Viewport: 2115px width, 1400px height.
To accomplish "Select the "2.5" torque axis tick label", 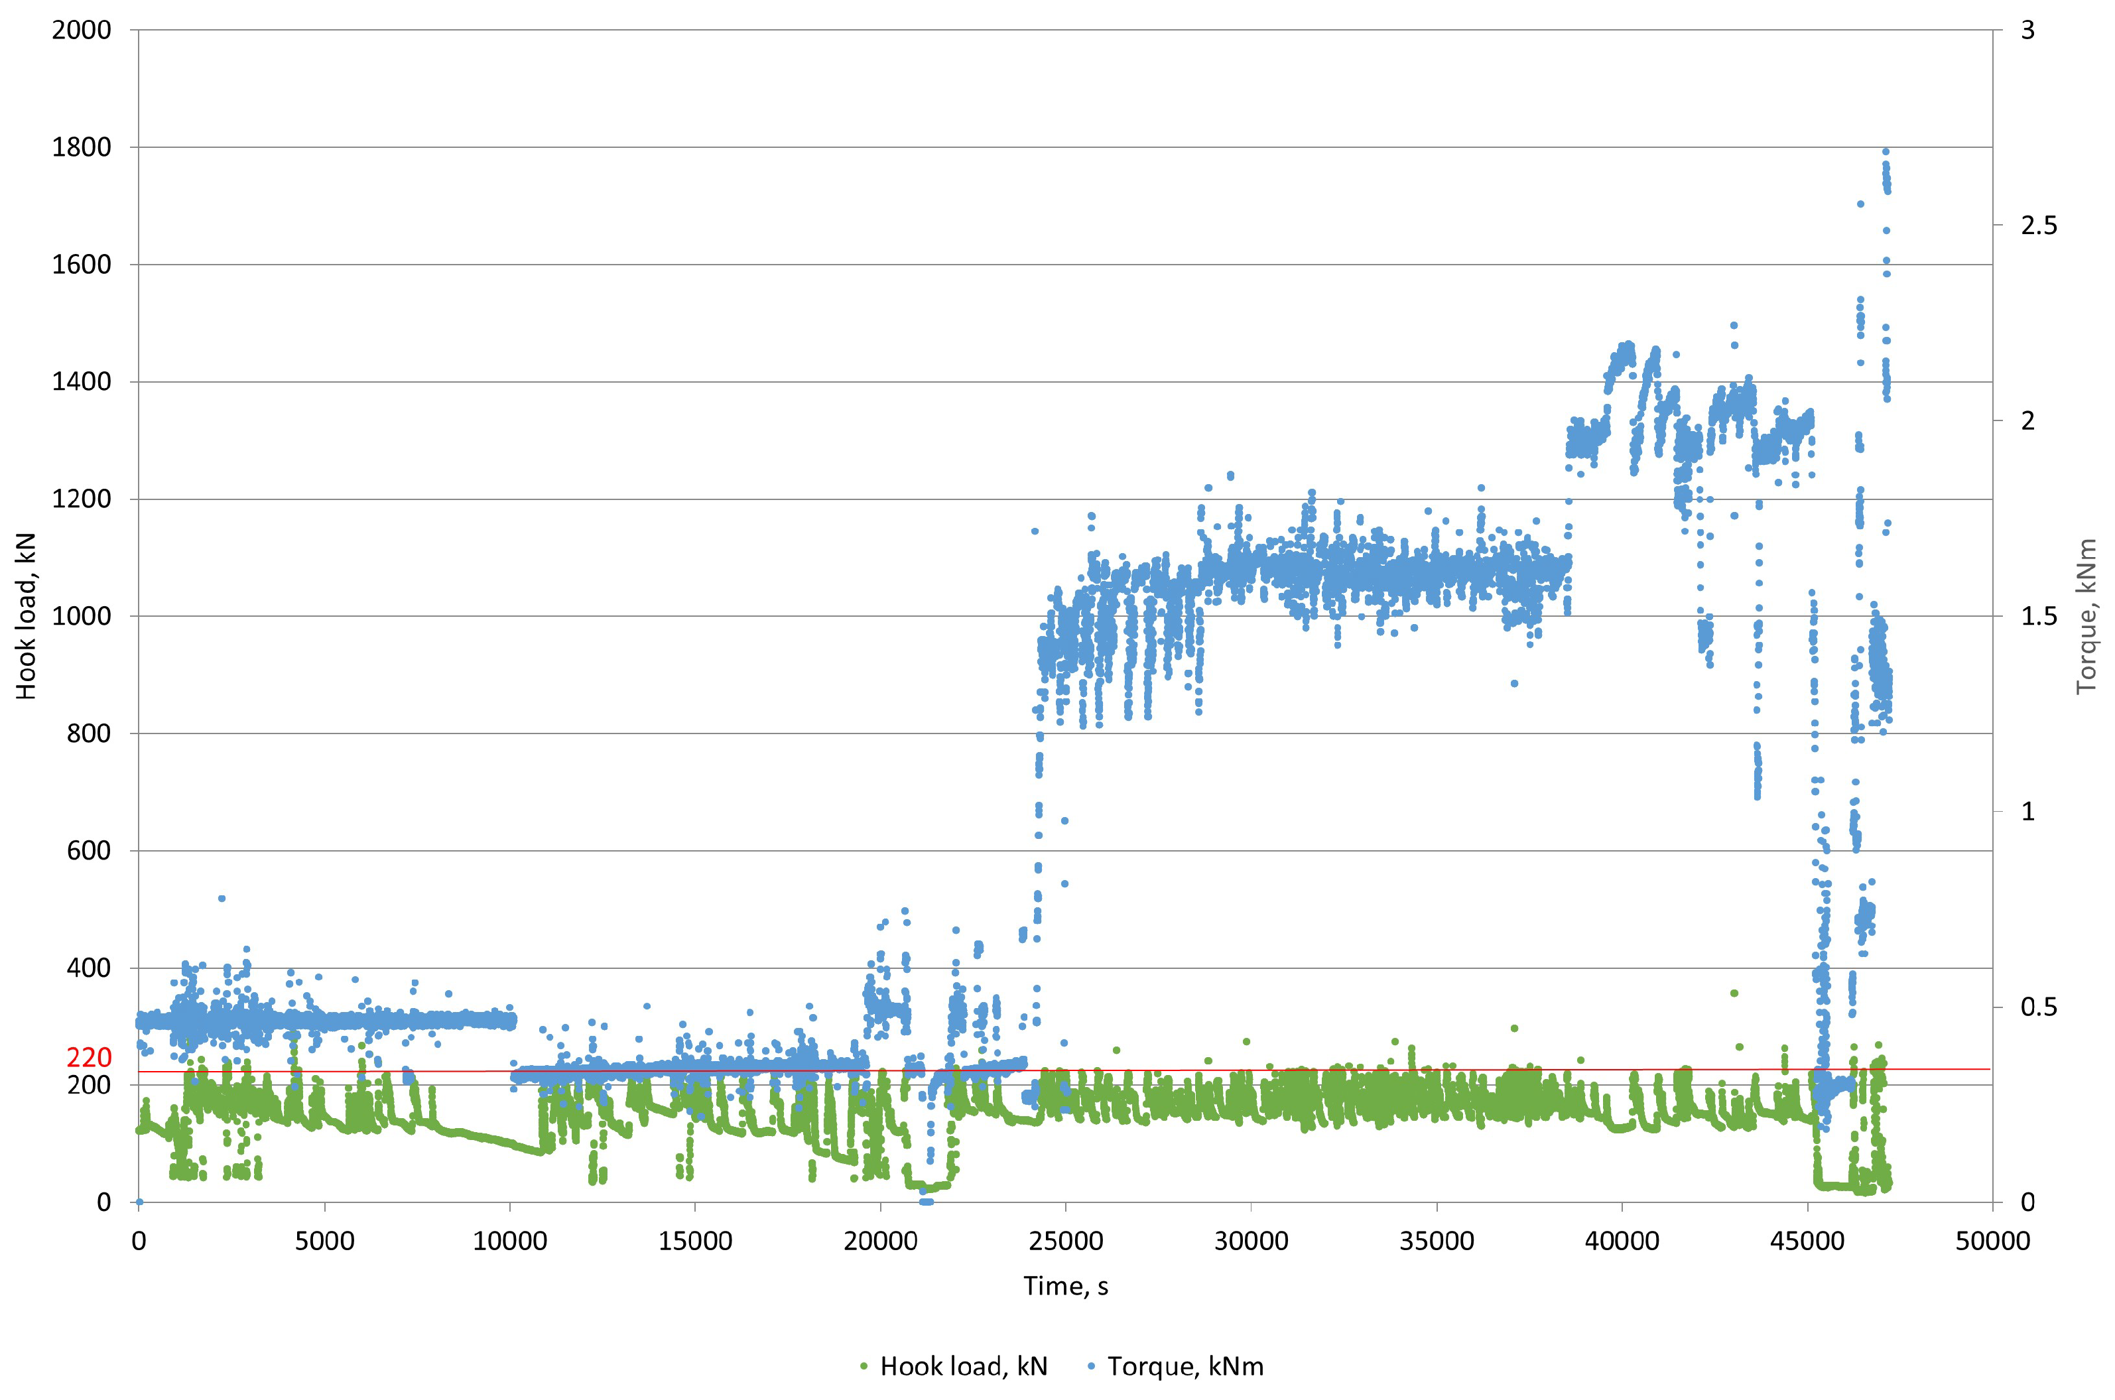I will (x=2039, y=225).
